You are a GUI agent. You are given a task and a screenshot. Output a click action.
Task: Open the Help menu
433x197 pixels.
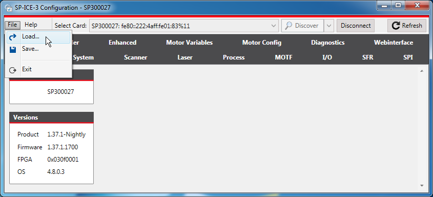tap(31, 25)
